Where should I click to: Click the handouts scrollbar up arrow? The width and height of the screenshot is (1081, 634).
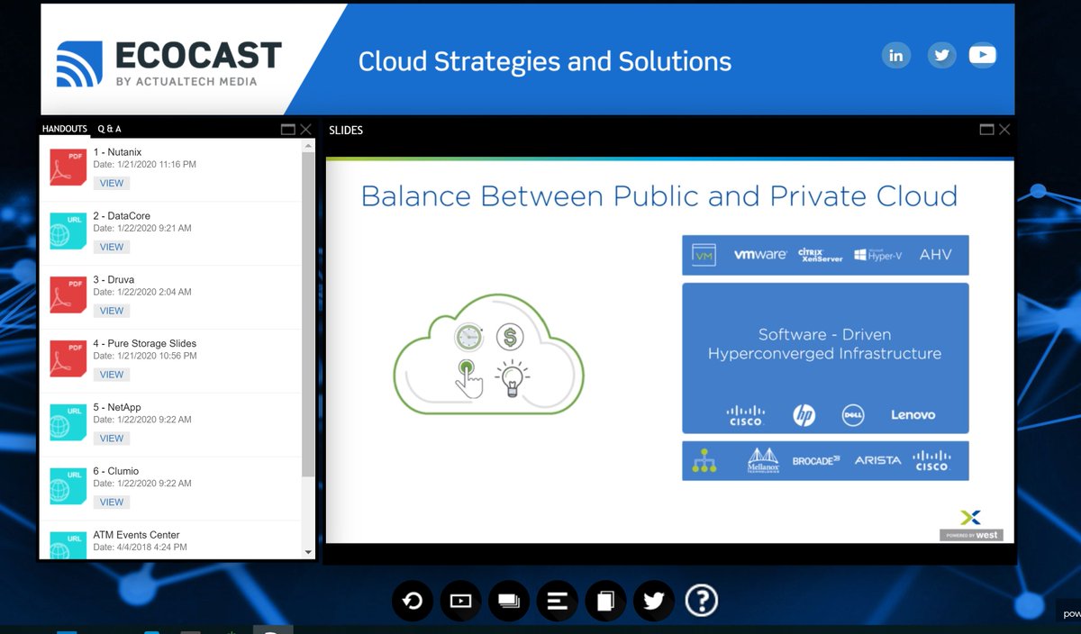point(308,145)
